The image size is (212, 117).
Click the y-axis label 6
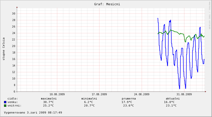coord(15,92)
